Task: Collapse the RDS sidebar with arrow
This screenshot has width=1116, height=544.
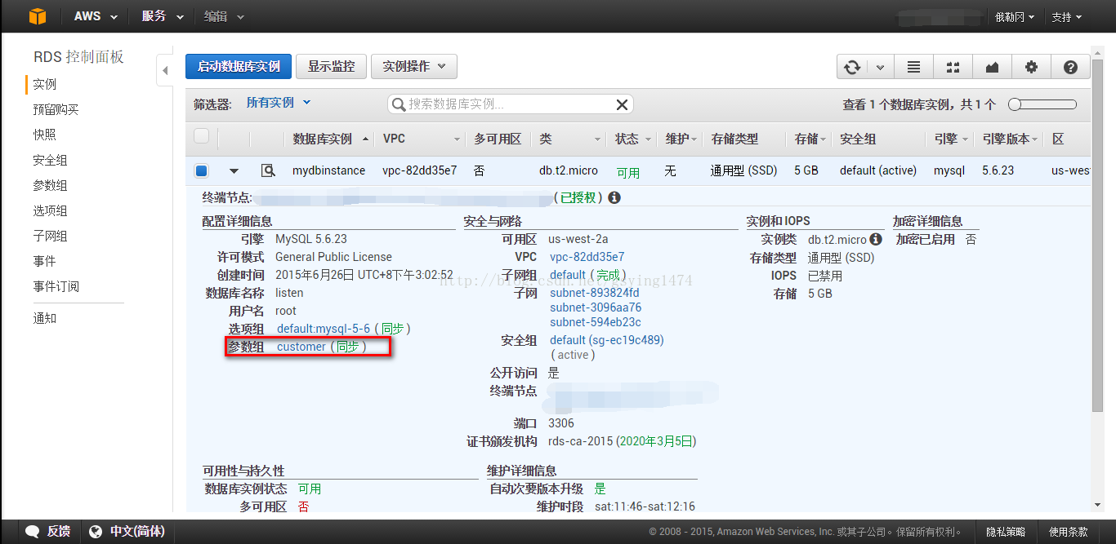Action: (x=165, y=71)
